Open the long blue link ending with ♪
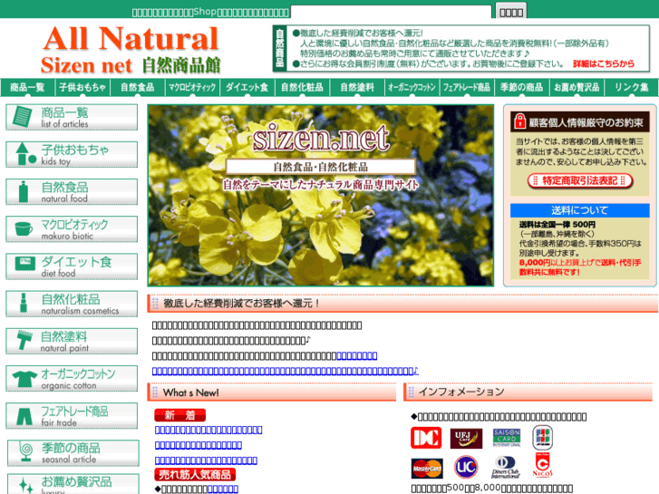 tap(286, 372)
